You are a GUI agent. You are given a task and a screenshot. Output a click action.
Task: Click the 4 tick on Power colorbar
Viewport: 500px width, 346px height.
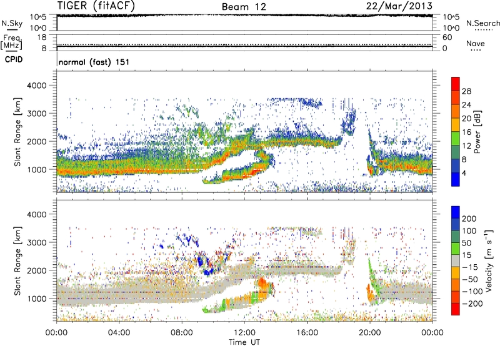point(464,173)
